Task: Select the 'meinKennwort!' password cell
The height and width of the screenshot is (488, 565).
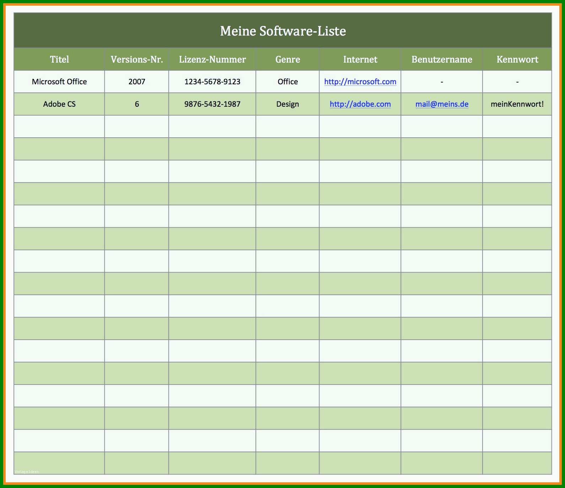Action: (x=517, y=104)
